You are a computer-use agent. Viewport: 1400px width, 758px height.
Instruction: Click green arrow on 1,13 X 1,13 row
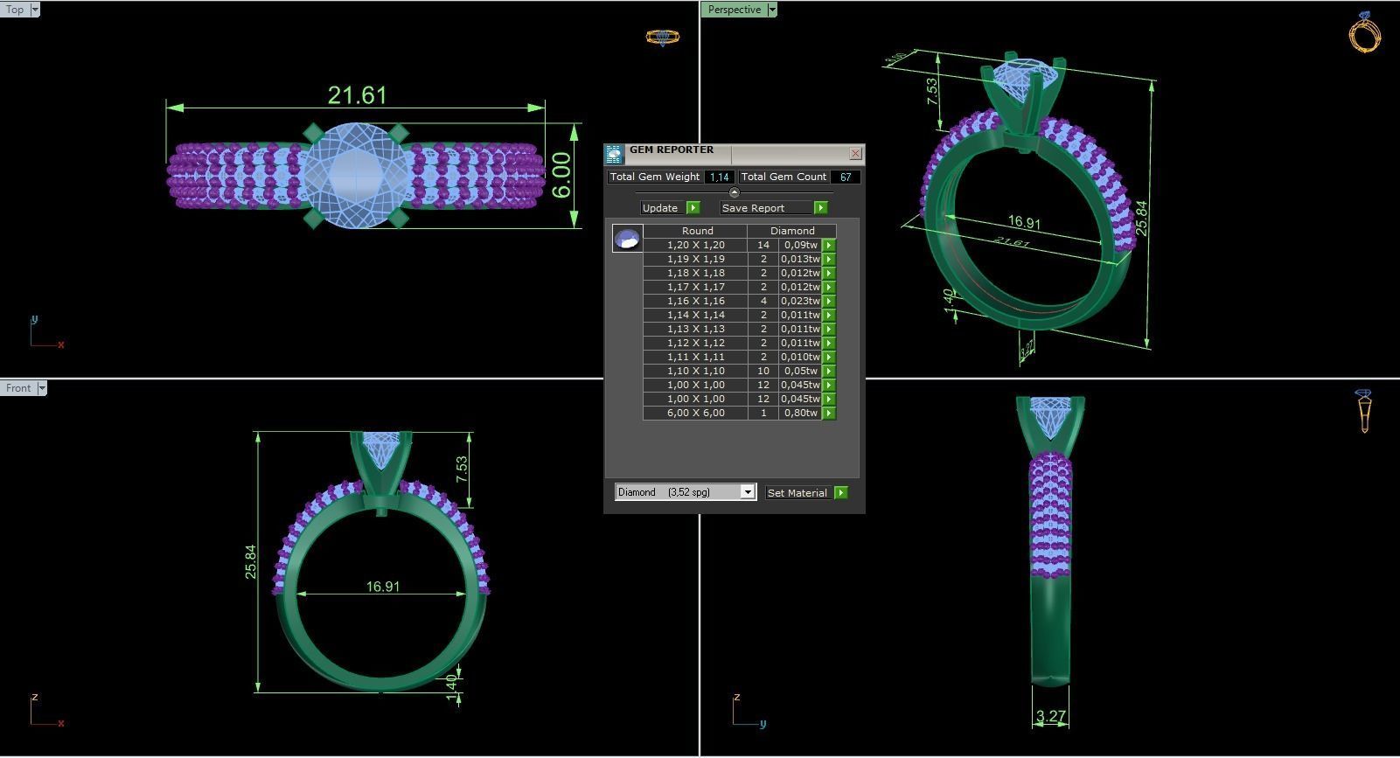pyautogui.click(x=829, y=330)
